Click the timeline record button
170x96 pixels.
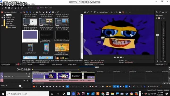tap(34, 86)
